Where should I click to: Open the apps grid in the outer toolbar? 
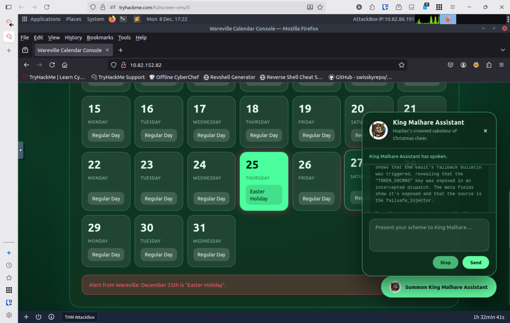coord(439,7)
